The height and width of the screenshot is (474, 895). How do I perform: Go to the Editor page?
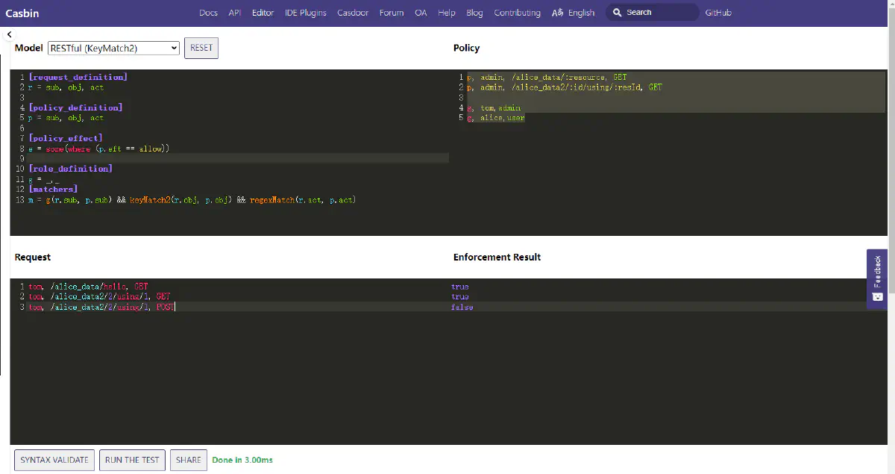point(263,13)
